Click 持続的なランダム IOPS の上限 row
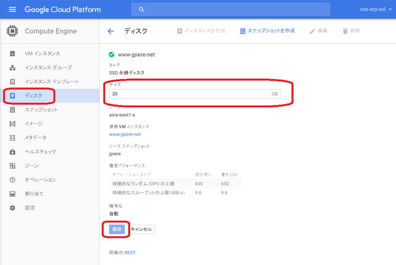The width and height of the screenshot is (396, 265). 175,184
